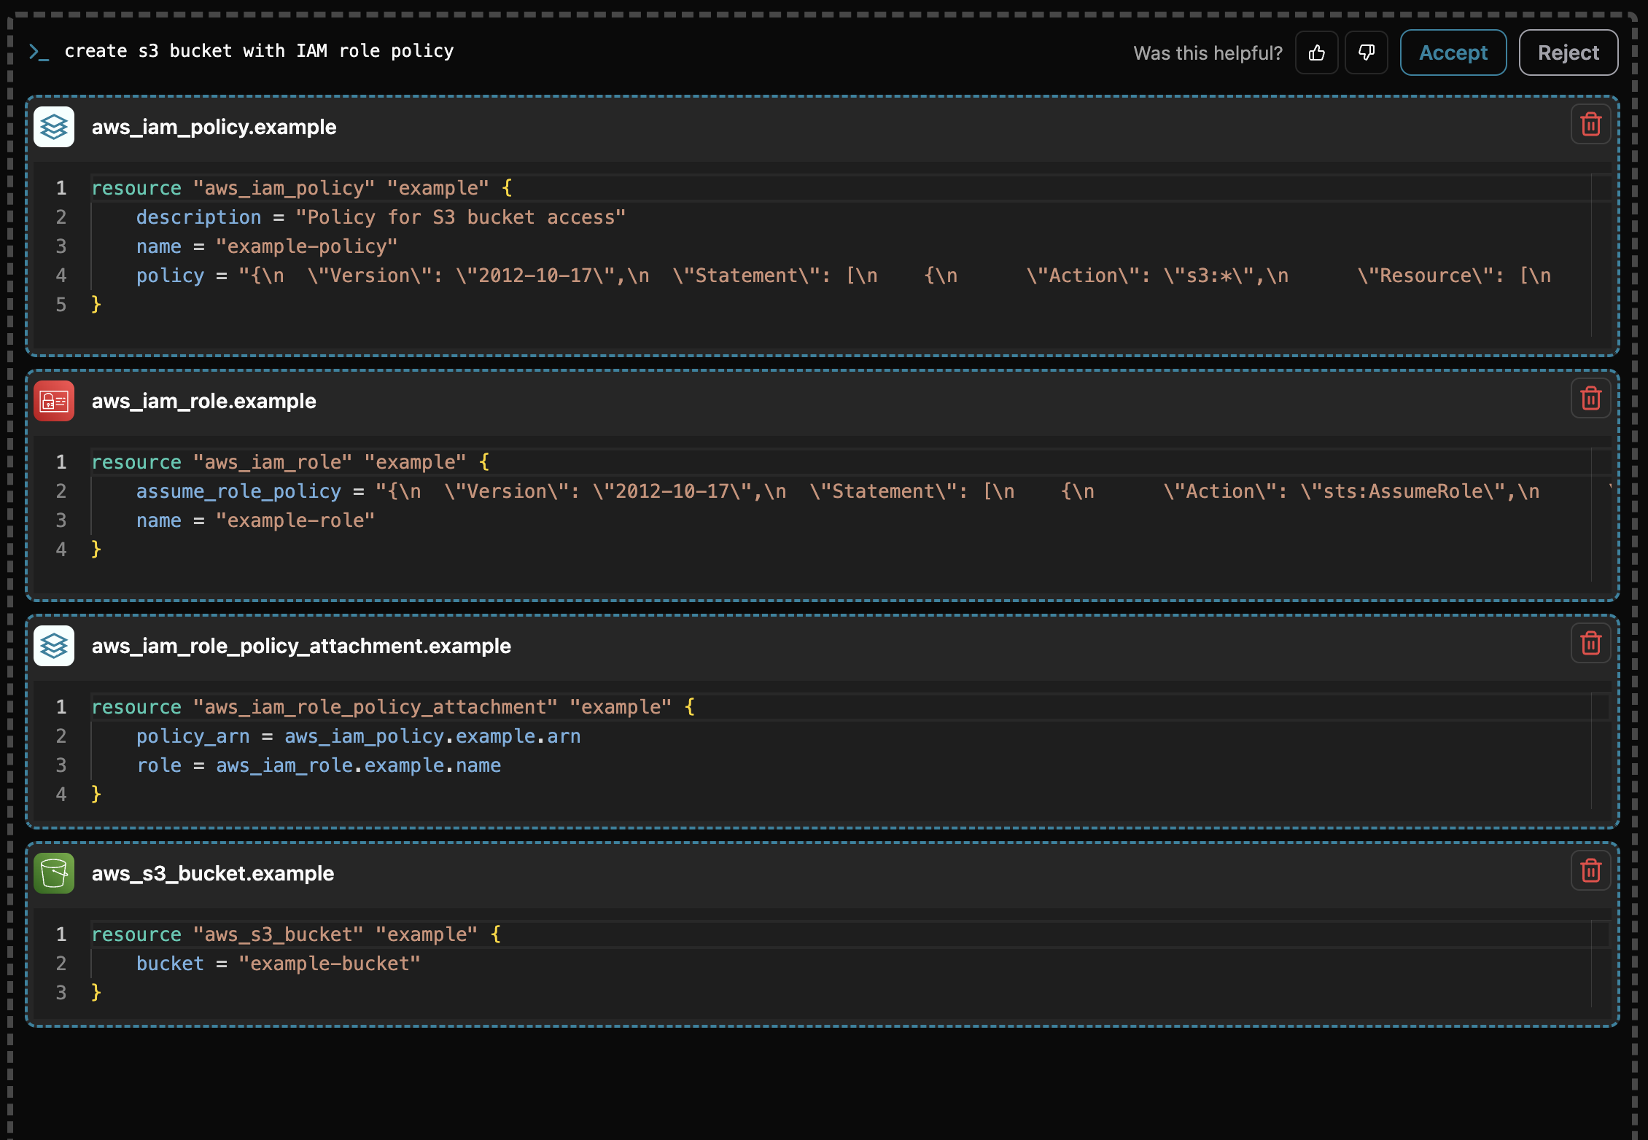Click the bucket = "example-bucket" line
The height and width of the screenshot is (1140, 1648).
[x=278, y=964]
